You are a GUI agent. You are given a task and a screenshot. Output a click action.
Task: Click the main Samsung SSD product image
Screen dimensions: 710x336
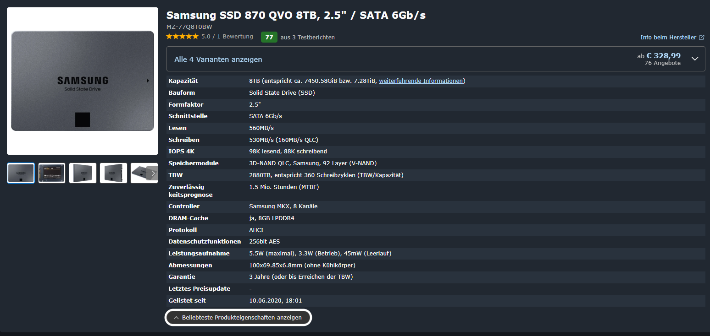[x=83, y=81]
